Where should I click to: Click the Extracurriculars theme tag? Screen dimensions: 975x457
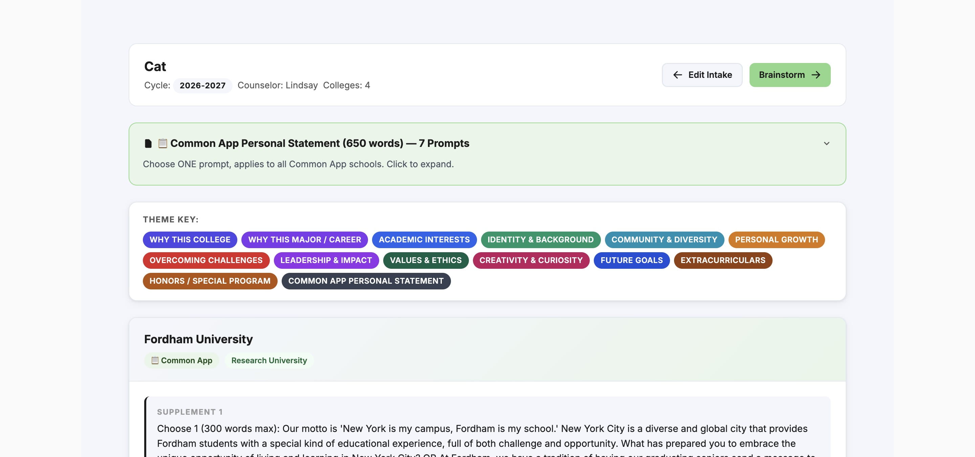click(723, 260)
